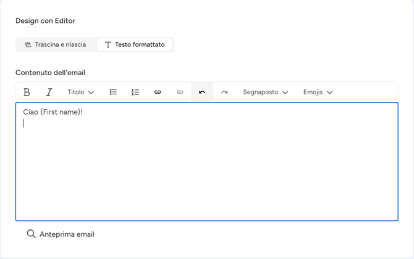Screen dimensions: 414x259
Task: Apply italic formatting
Action: tap(49, 92)
